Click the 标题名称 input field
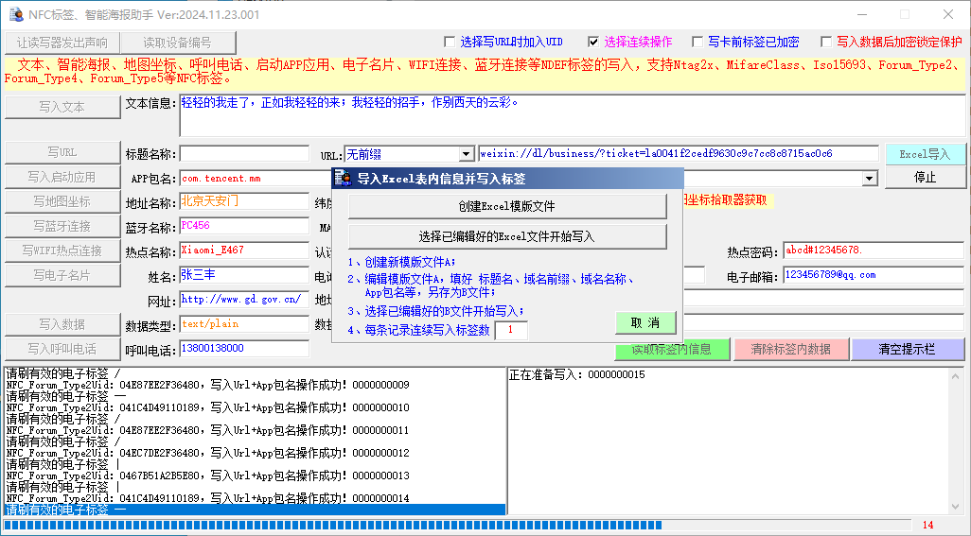The height and width of the screenshot is (536, 971). pos(244,154)
